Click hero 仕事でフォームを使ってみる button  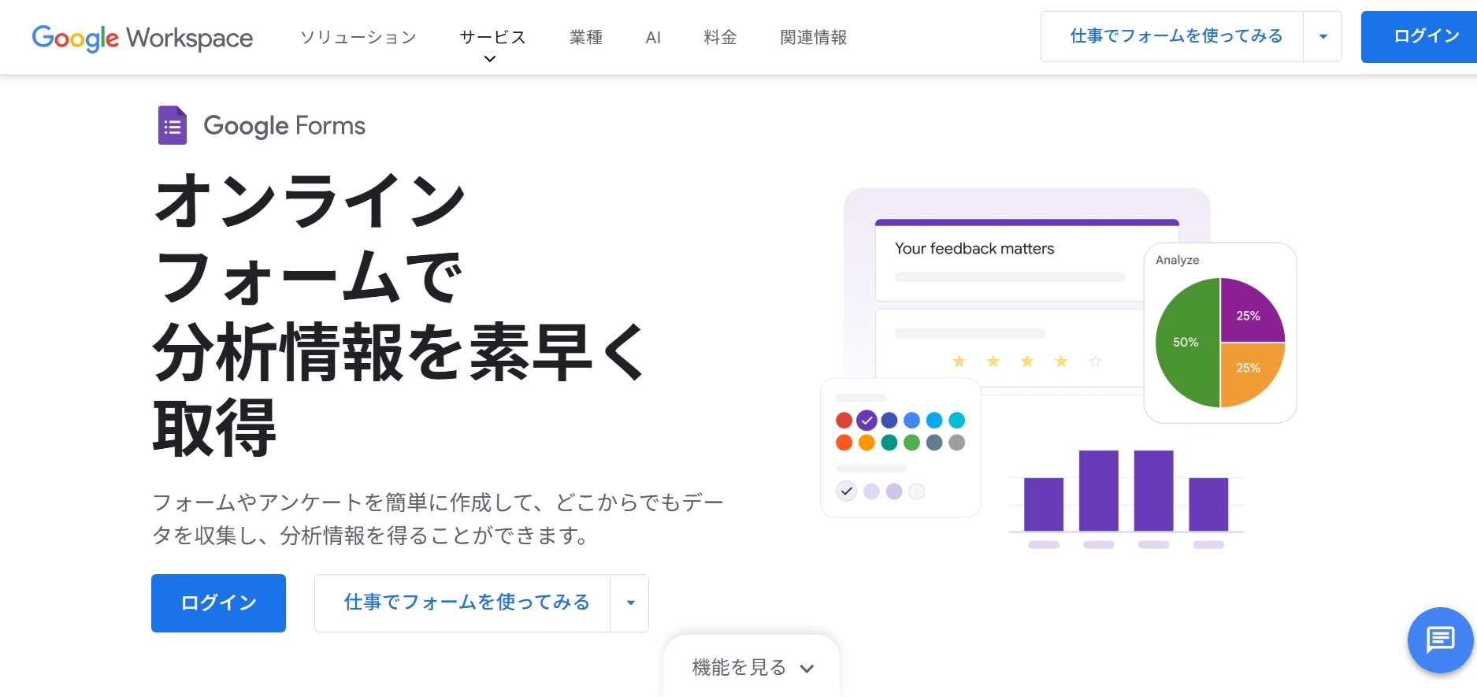coord(462,603)
